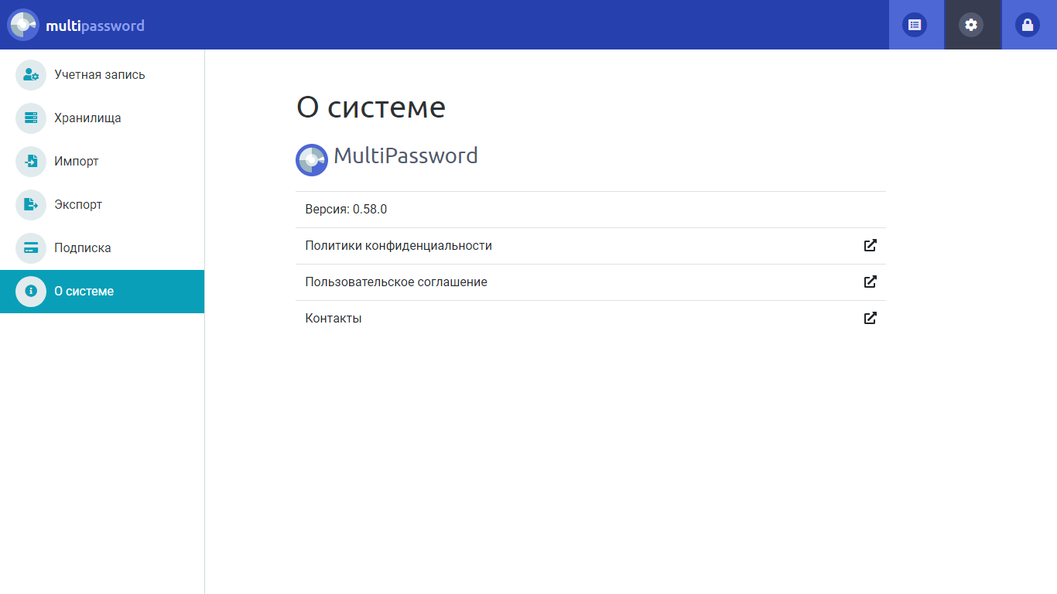Click the Подписка card icon

pyautogui.click(x=31, y=248)
